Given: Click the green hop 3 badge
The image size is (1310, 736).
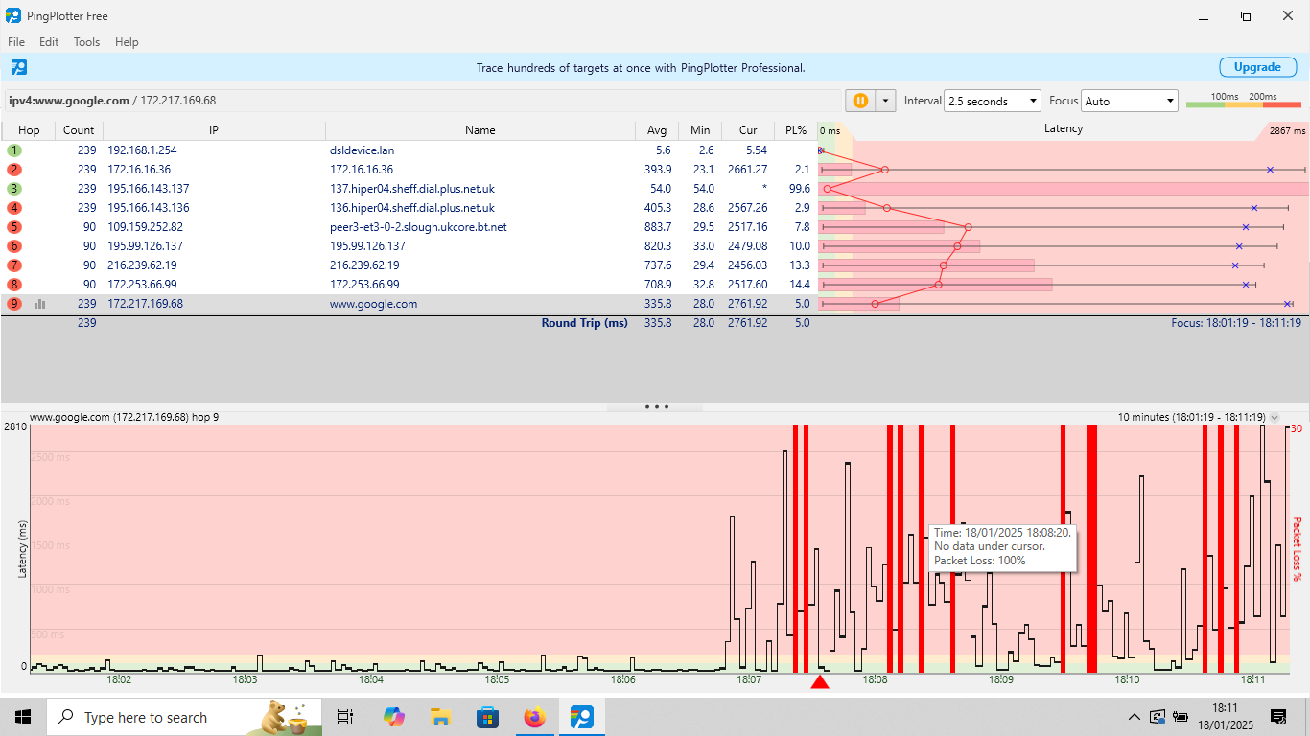Looking at the screenshot, I should point(12,189).
